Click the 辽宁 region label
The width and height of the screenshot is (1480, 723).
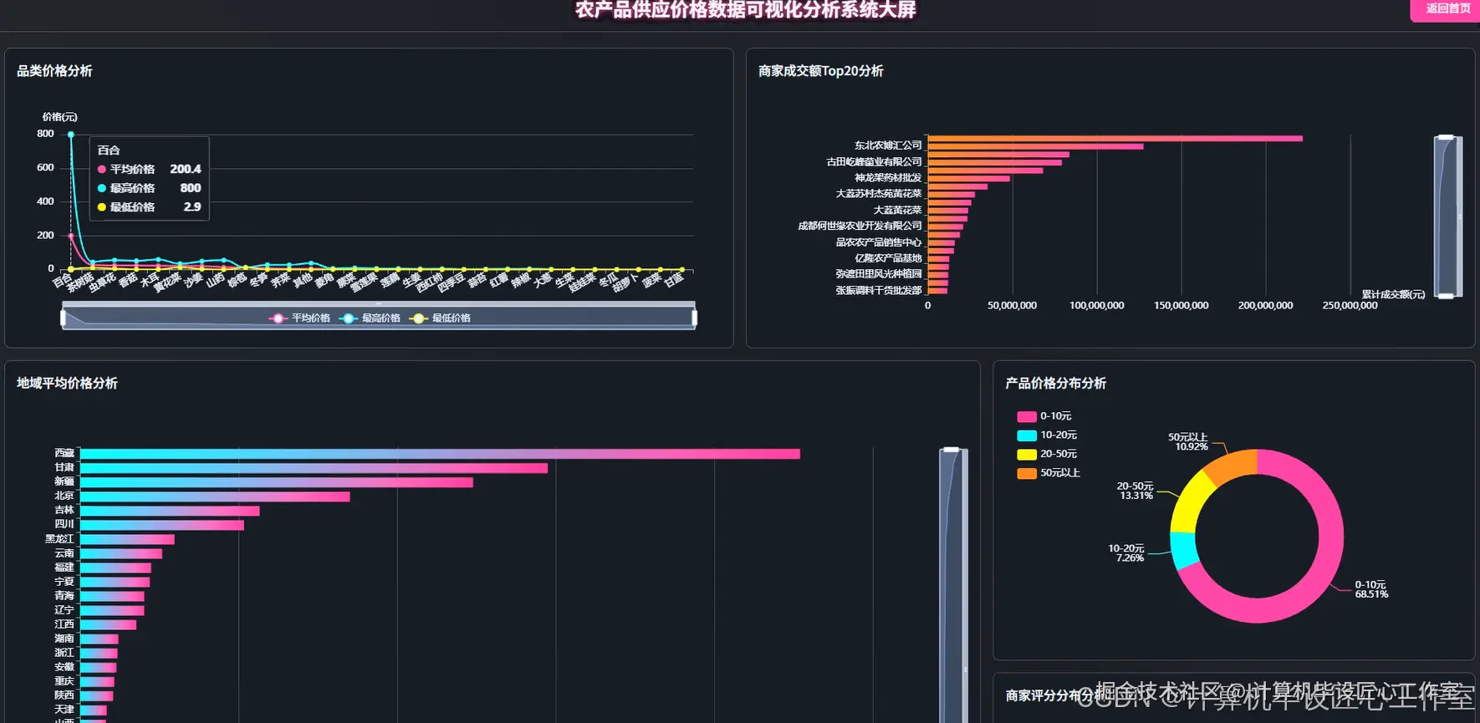(64, 610)
